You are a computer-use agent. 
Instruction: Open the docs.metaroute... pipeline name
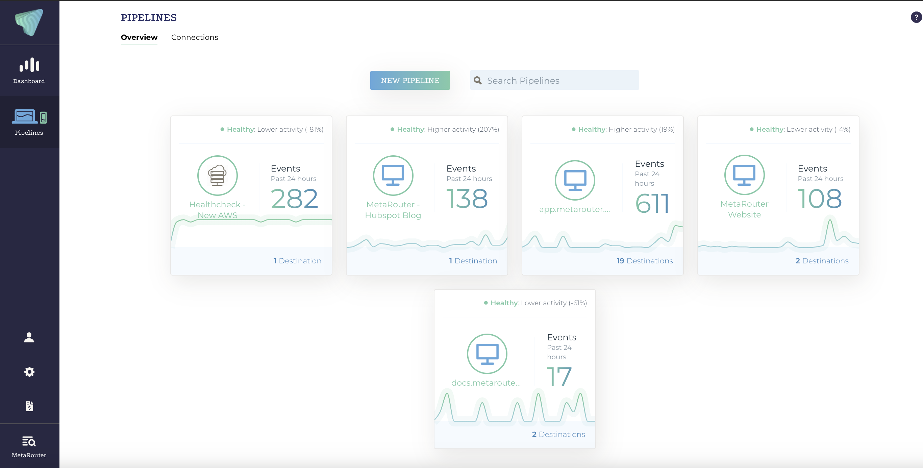(486, 383)
